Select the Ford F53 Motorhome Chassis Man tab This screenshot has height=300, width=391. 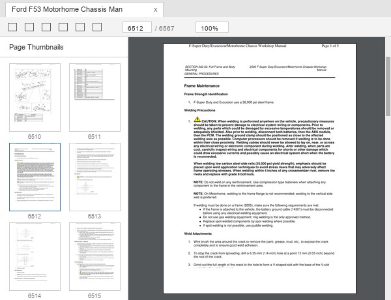click(x=84, y=10)
